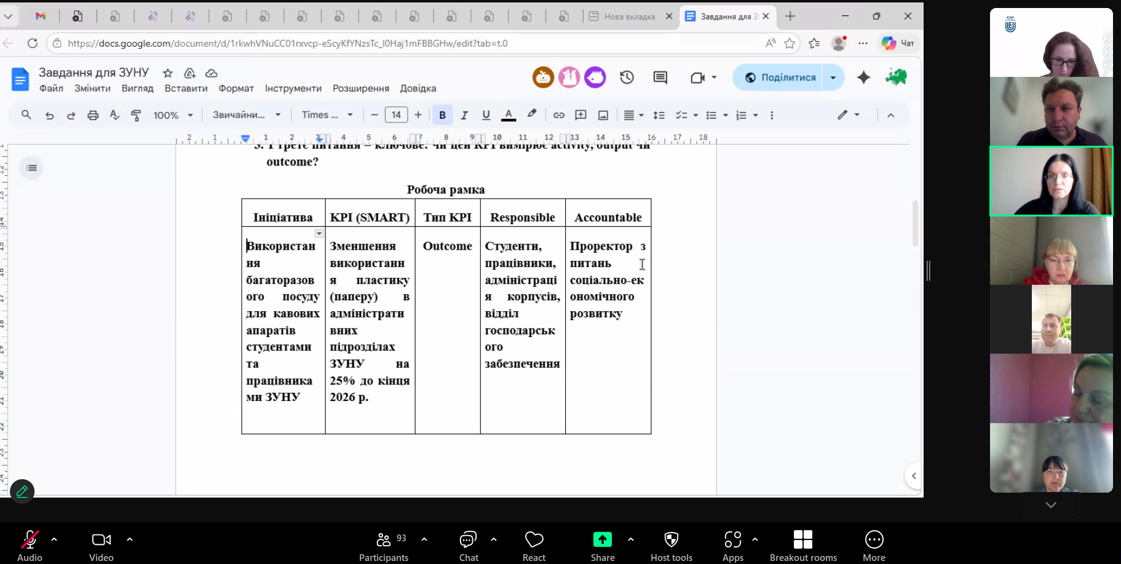The width and height of the screenshot is (1121, 564).
Task: Open the comments history icon
Action: pyautogui.click(x=660, y=77)
